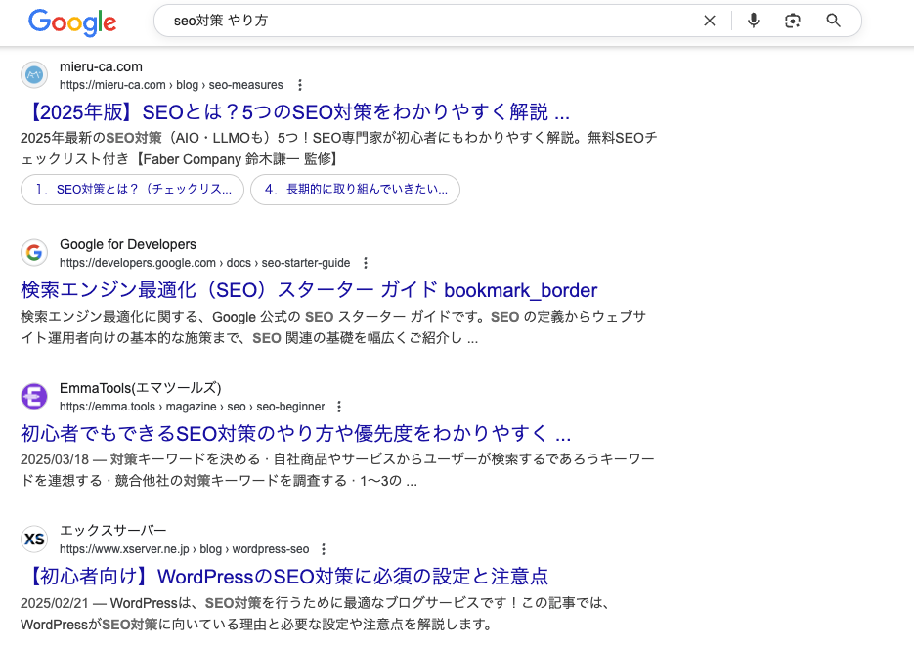Click the Google for Developers favicon
Image resolution: width=914 pixels, height=648 pixels.
34,253
